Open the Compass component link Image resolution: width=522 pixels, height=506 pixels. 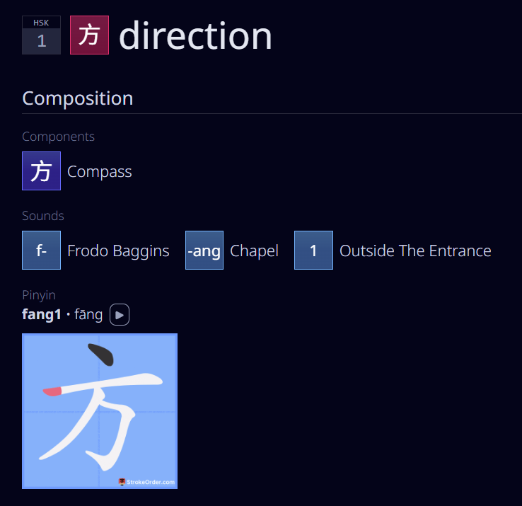coord(99,171)
